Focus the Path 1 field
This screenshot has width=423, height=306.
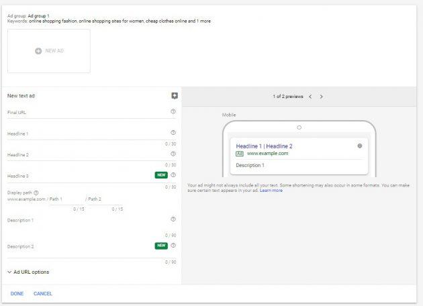tap(66, 199)
